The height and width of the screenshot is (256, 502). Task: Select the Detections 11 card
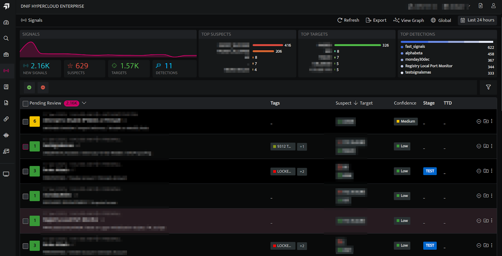[174, 68]
